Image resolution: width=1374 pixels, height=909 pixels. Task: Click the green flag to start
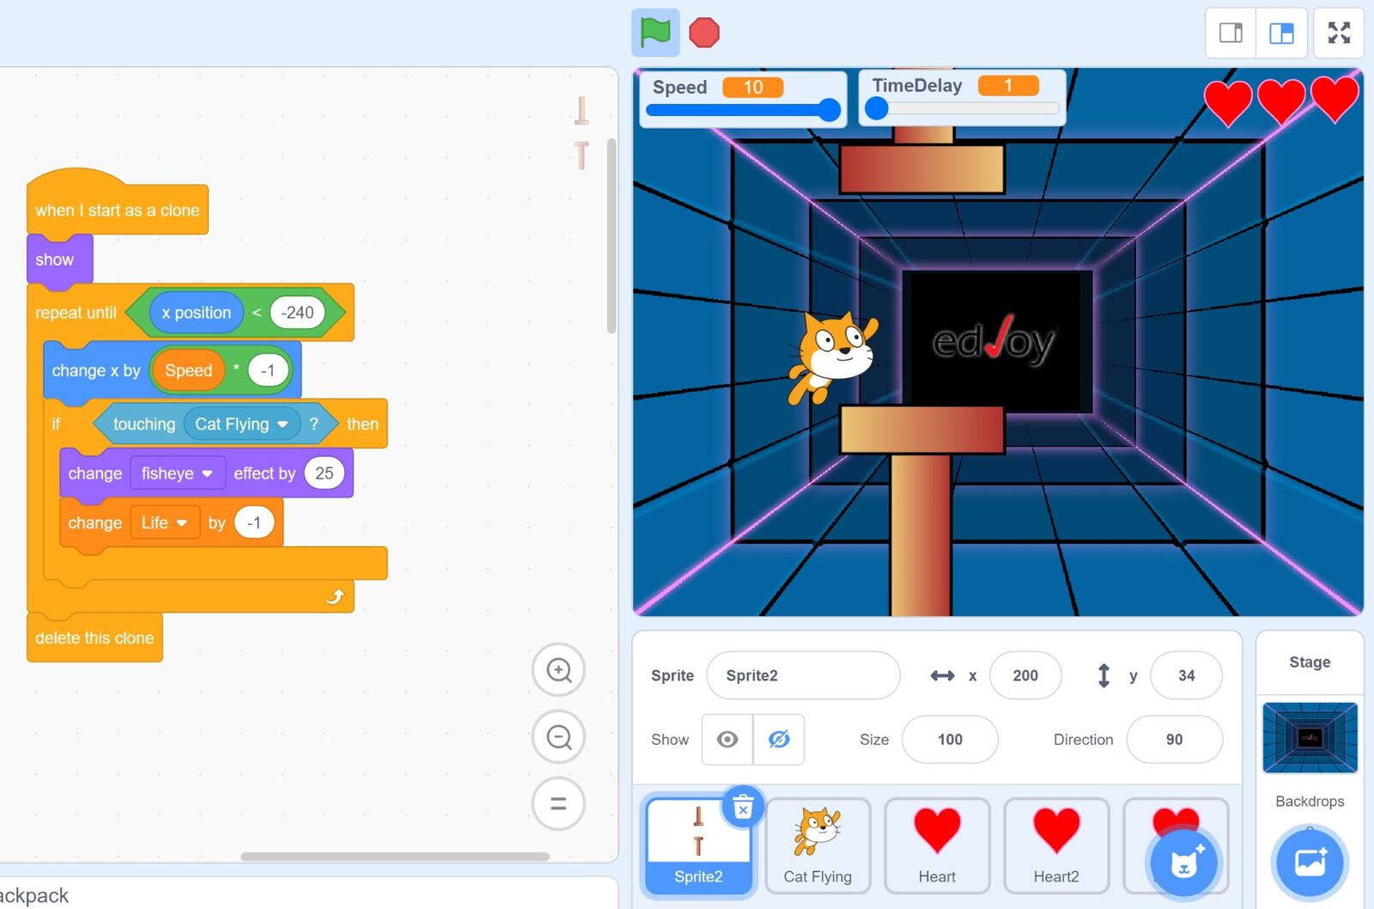point(655,33)
